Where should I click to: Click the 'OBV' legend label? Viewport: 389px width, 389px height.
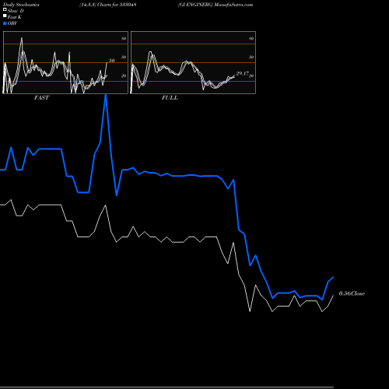(x=12, y=23)
